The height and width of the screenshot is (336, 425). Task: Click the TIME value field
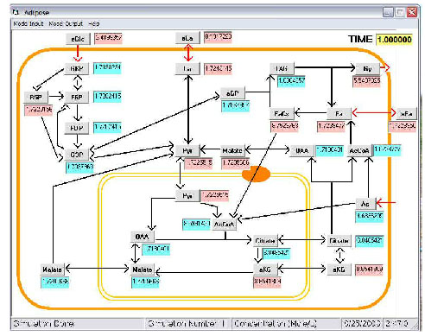[394, 39]
